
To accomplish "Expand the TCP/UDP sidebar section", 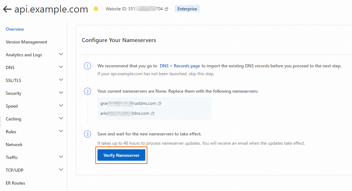I will [61, 170].
